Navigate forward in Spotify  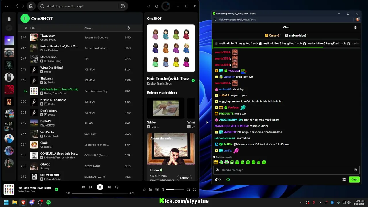[x=23, y=6]
